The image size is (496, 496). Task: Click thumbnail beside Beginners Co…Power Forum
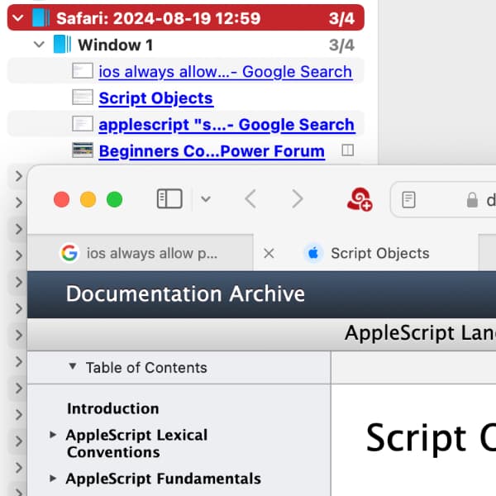pos(83,150)
